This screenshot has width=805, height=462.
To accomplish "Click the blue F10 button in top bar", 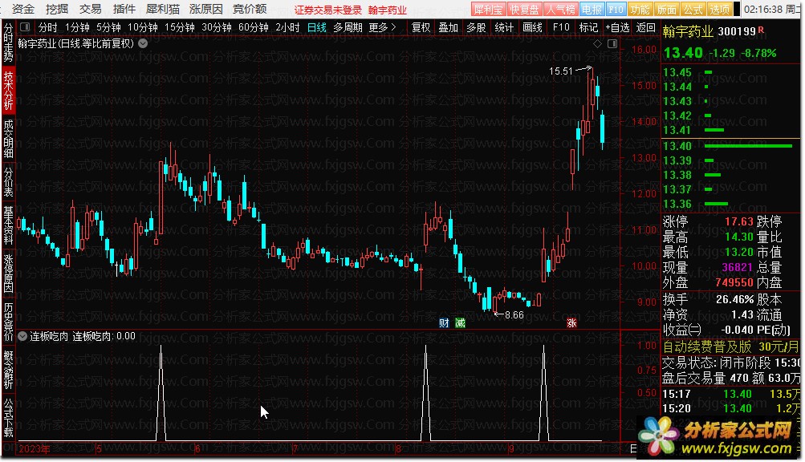I will click(x=616, y=10).
